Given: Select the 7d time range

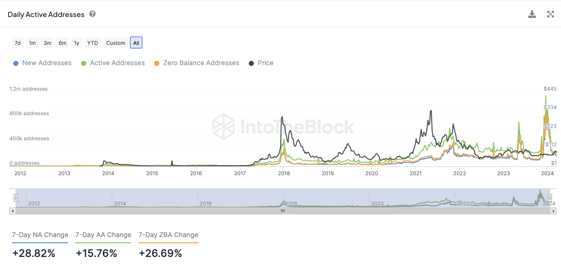Looking at the screenshot, I should (18, 43).
